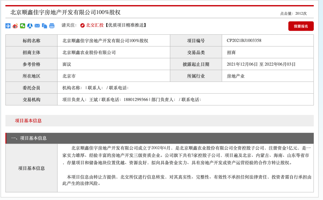Click the 招商主体 label cell
The image size is (323, 200).
31,53
